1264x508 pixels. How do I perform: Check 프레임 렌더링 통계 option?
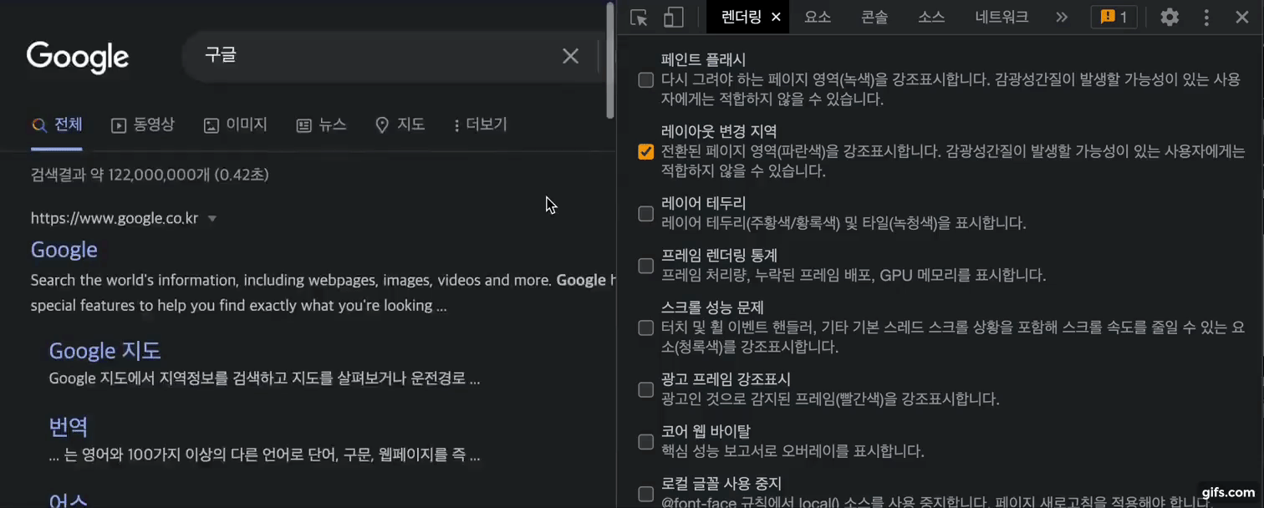pyautogui.click(x=645, y=266)
